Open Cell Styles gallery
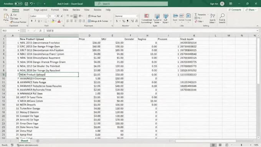Image resolution: width=261 pixels, height=147 pixels. pyautogui.click(x=166, y=18)
